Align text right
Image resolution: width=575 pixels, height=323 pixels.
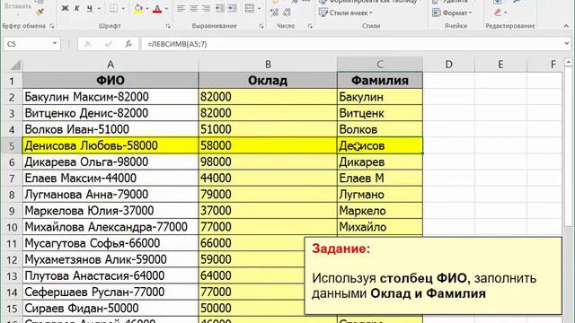(206, 8)
